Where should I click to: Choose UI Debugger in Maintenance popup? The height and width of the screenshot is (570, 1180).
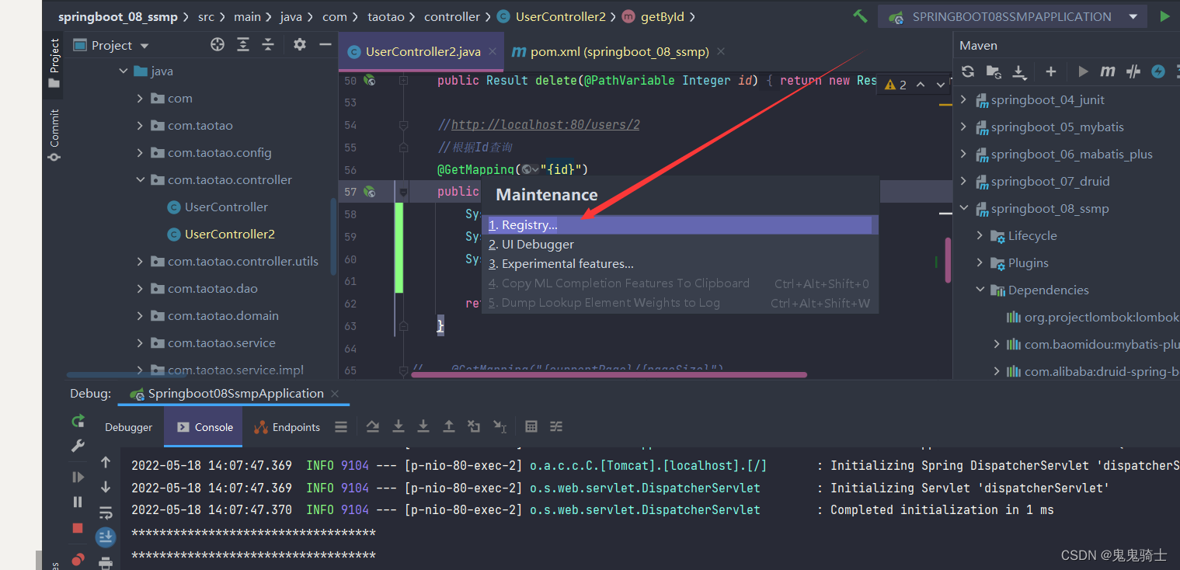click(x=680, y=245)
